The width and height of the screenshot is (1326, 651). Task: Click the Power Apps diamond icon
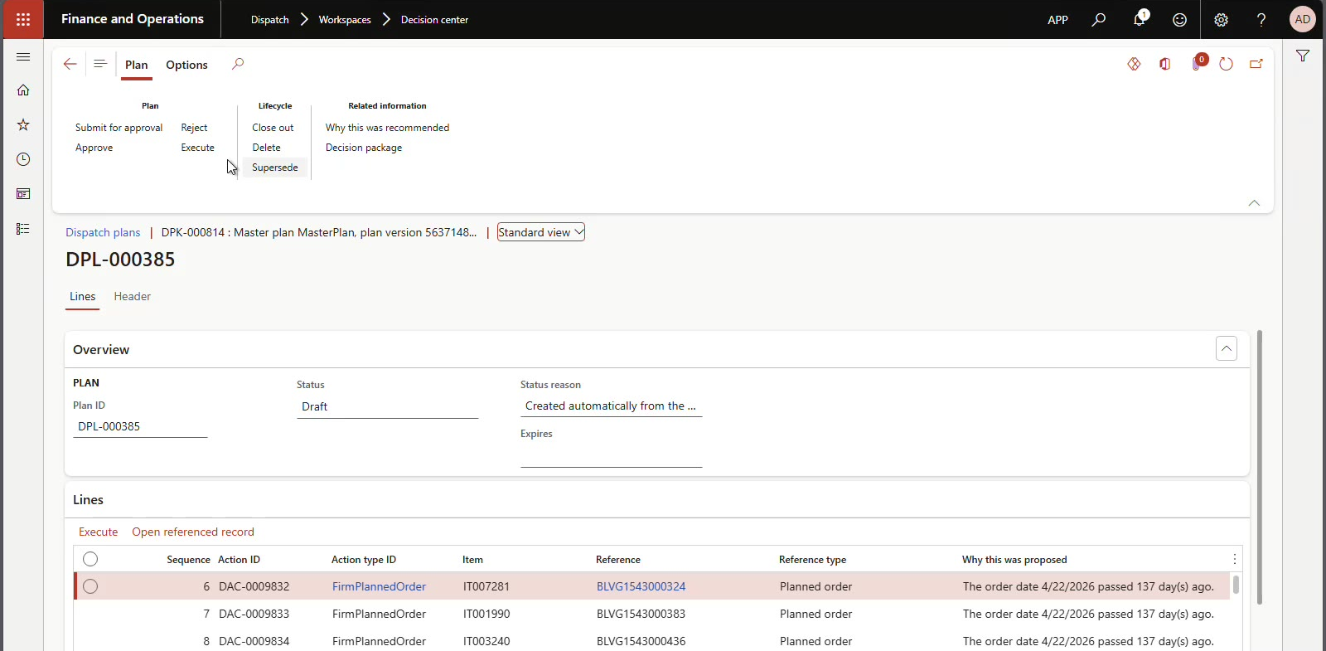[x=1134, y=64]
